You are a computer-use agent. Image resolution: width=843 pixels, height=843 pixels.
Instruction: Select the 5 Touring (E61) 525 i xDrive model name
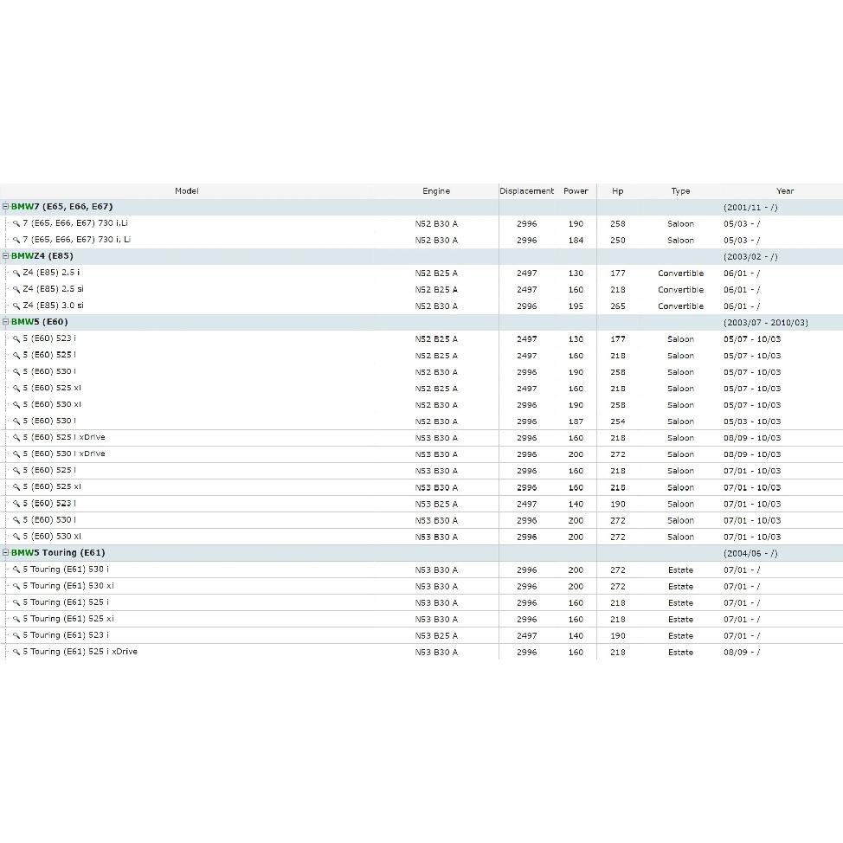[80, 652]
